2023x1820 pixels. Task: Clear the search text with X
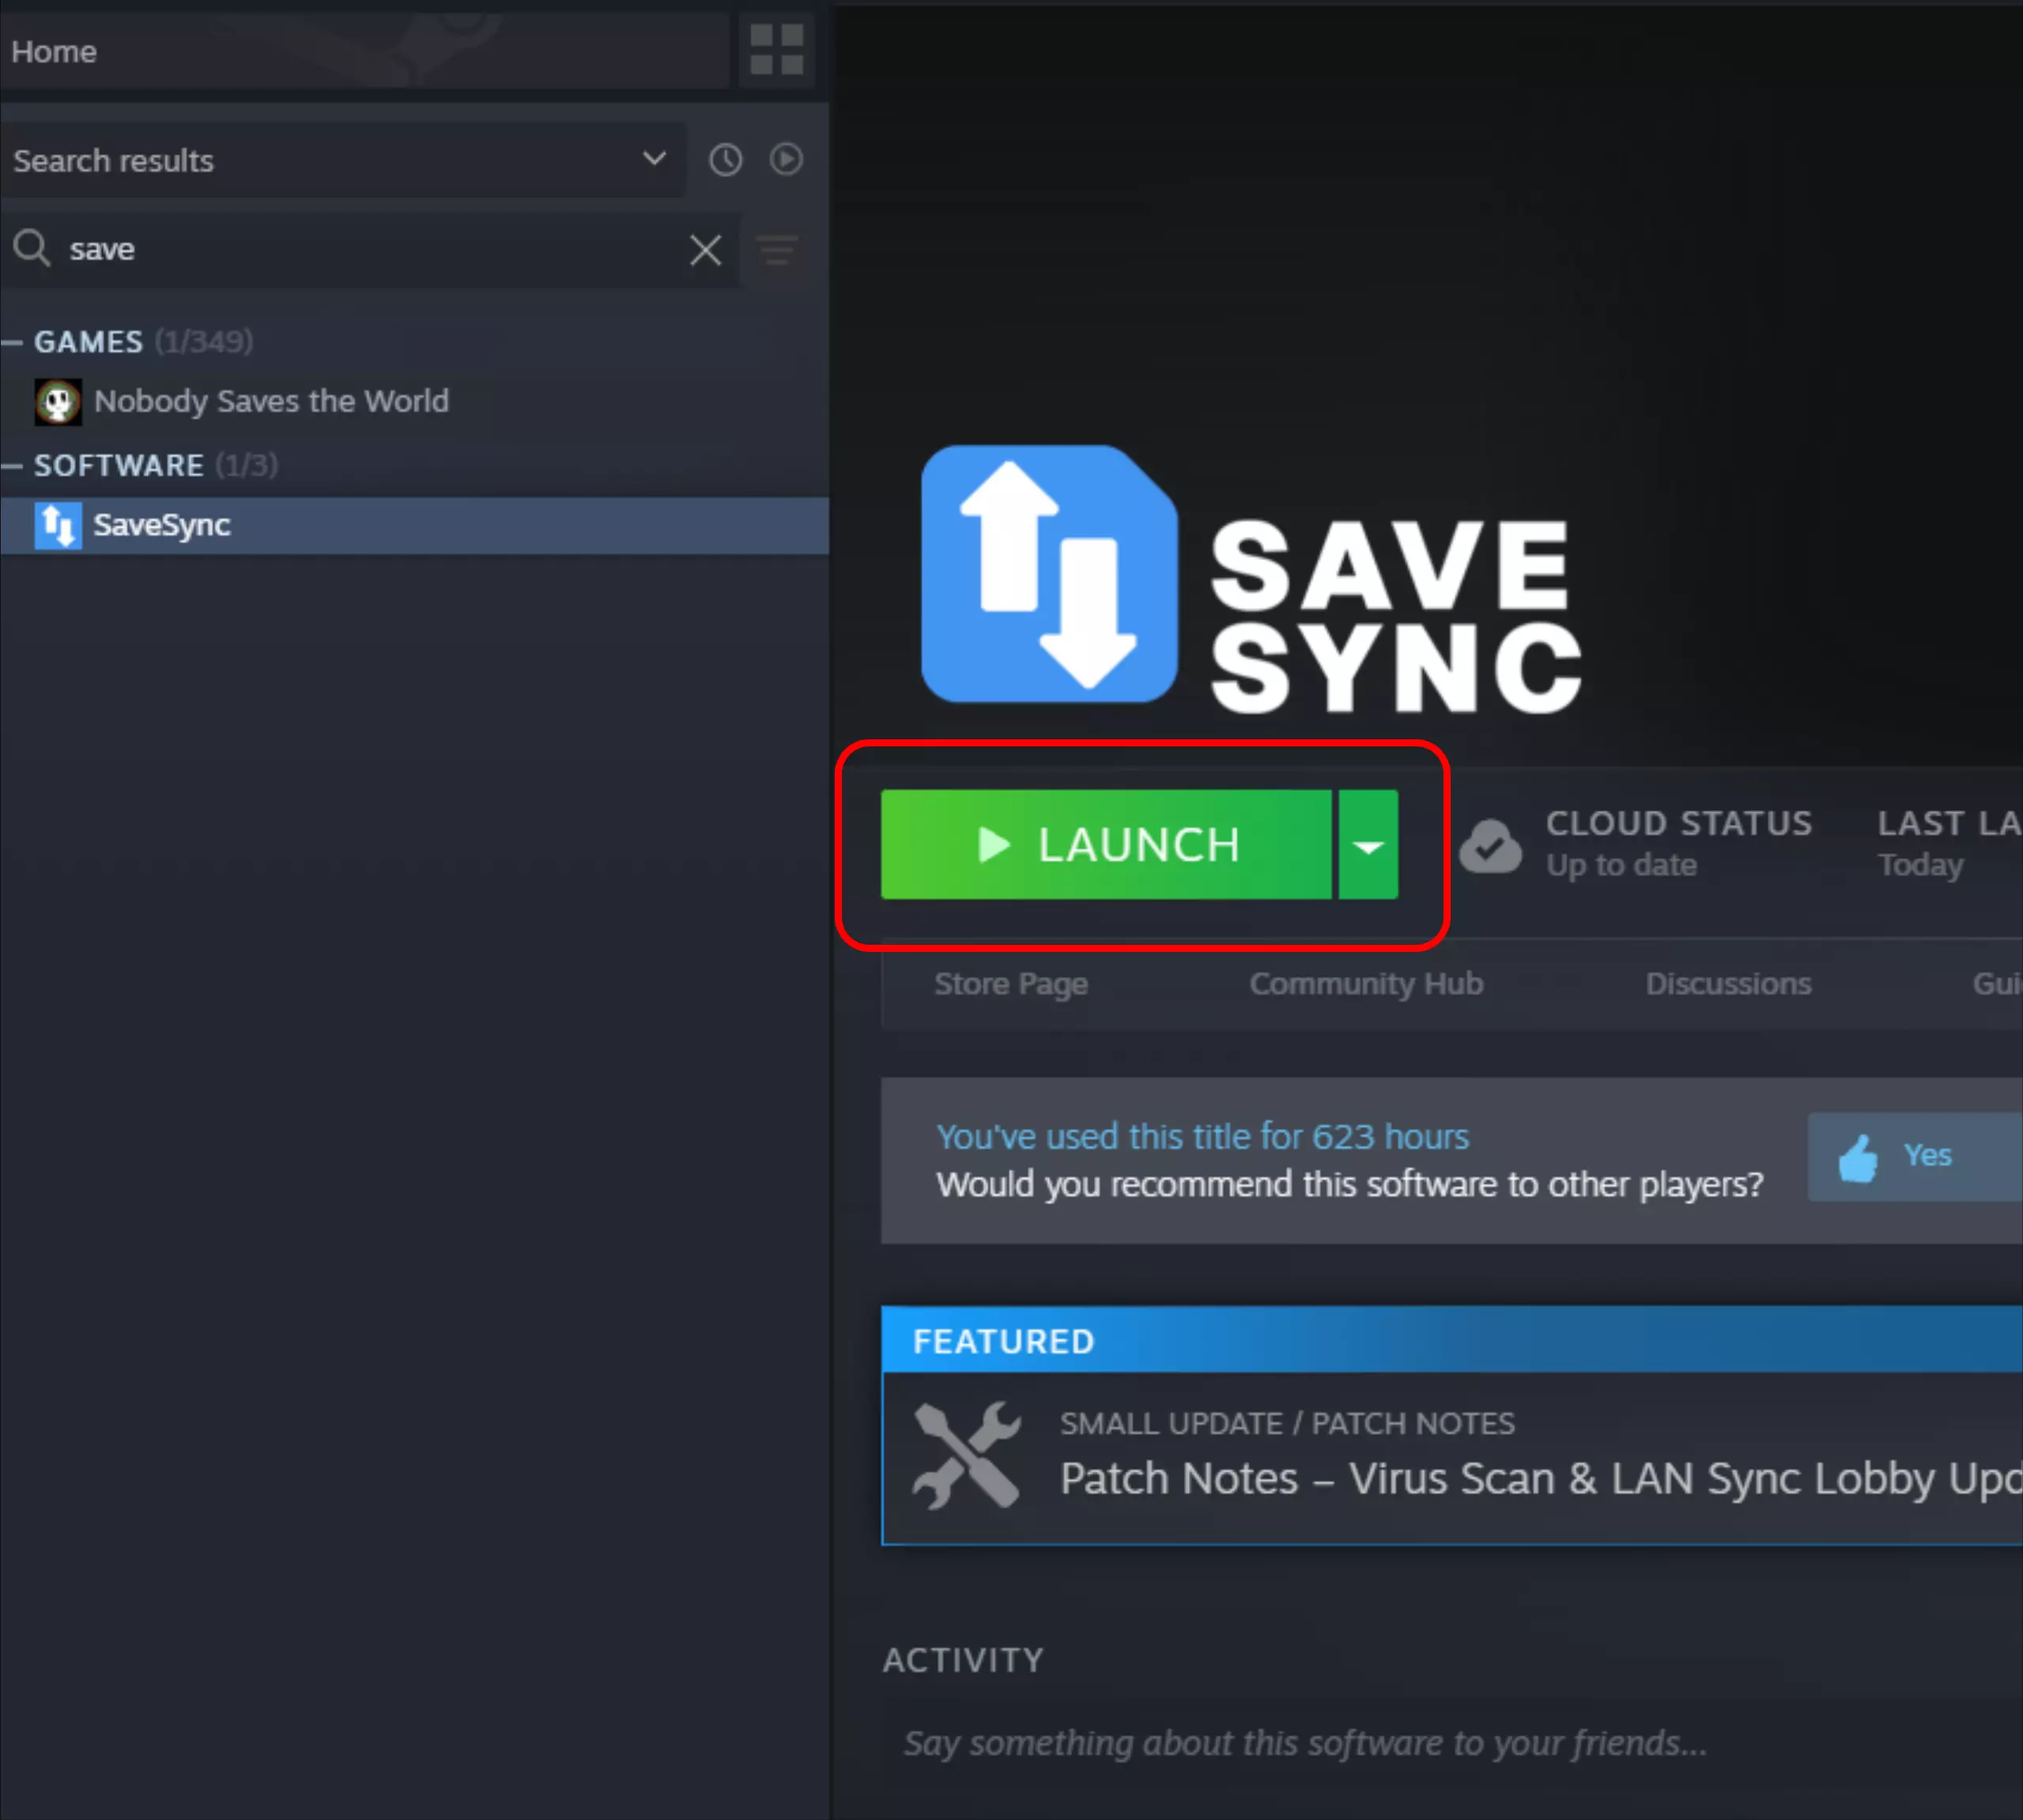pos(705,250)
